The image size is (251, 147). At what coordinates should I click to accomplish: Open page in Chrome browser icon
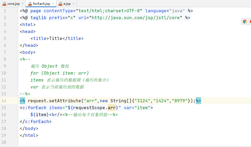coord(245,22)
